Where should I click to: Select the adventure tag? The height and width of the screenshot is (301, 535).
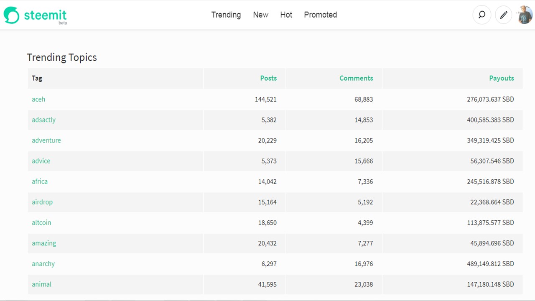(x=46, y=140)
